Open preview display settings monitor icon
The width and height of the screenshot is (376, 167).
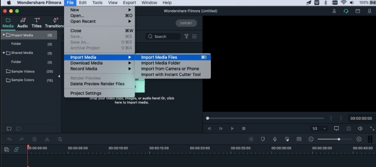[x=337, y=129]
